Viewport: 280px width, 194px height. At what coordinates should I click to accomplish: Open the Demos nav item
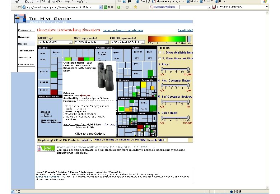click(23, 44)
